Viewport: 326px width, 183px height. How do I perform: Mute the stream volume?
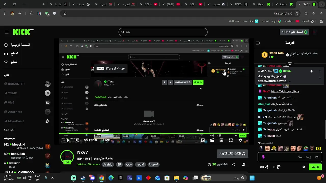tap(77, 140)
